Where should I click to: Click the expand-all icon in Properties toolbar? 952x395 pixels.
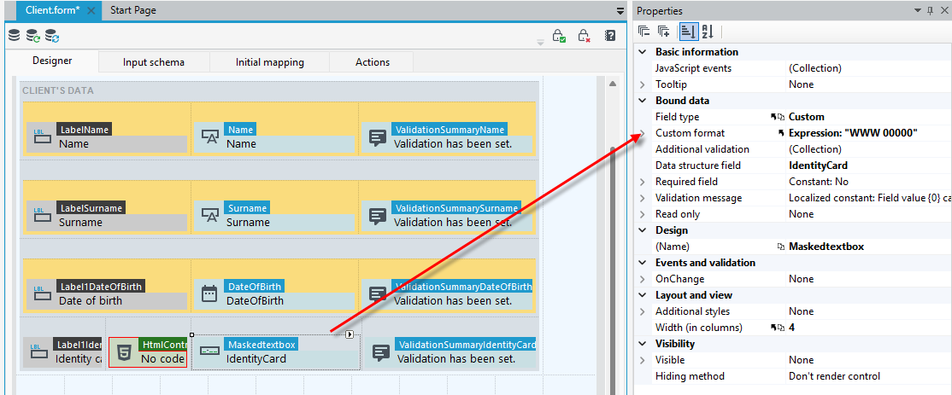coord(664,32)
